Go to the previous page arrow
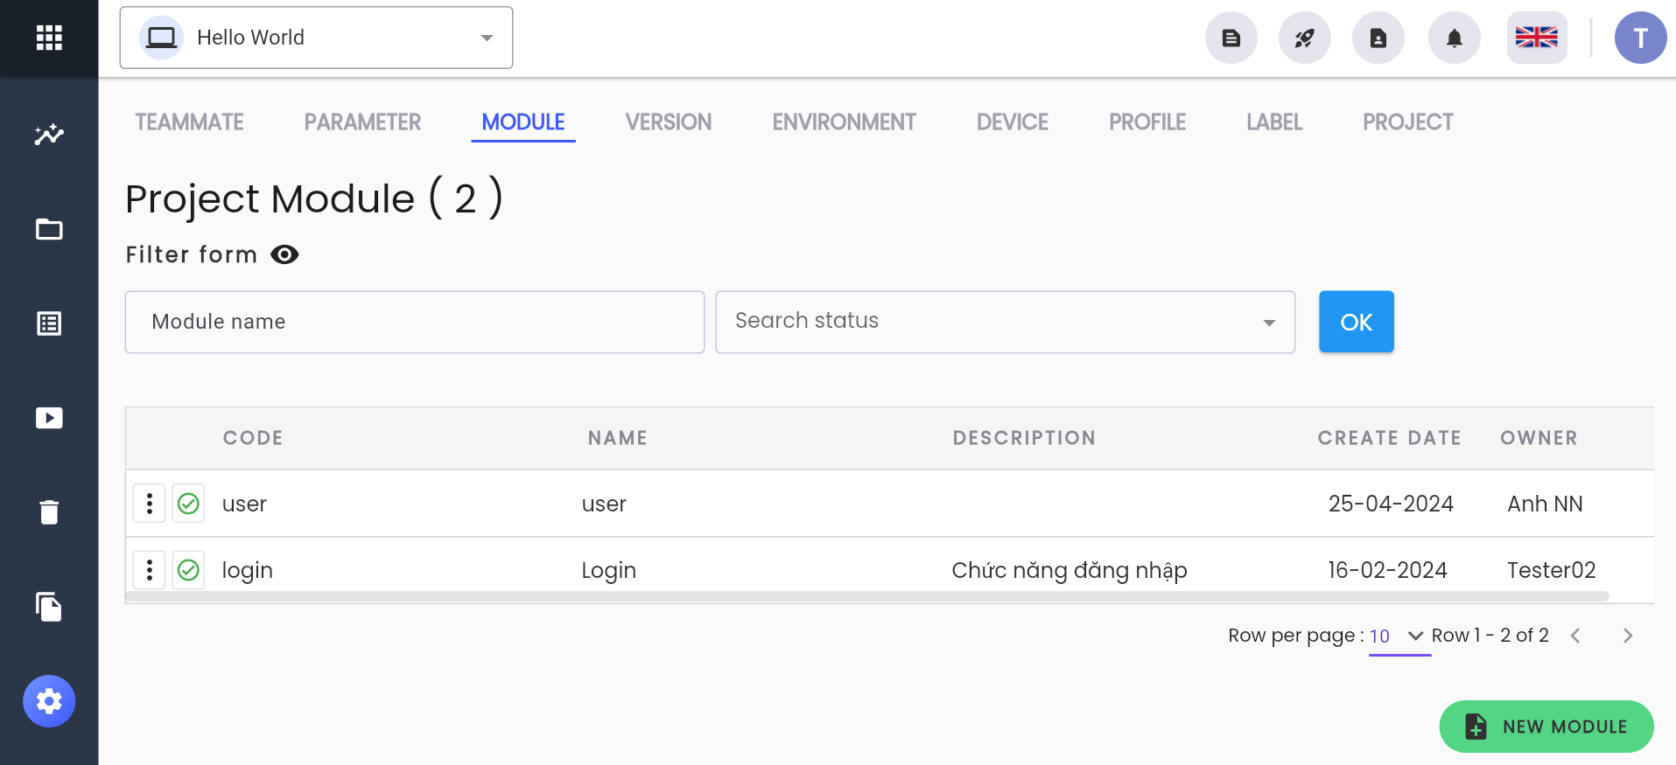The width and height of the screenshot is (1676, 765). [x=1575, y=636]
